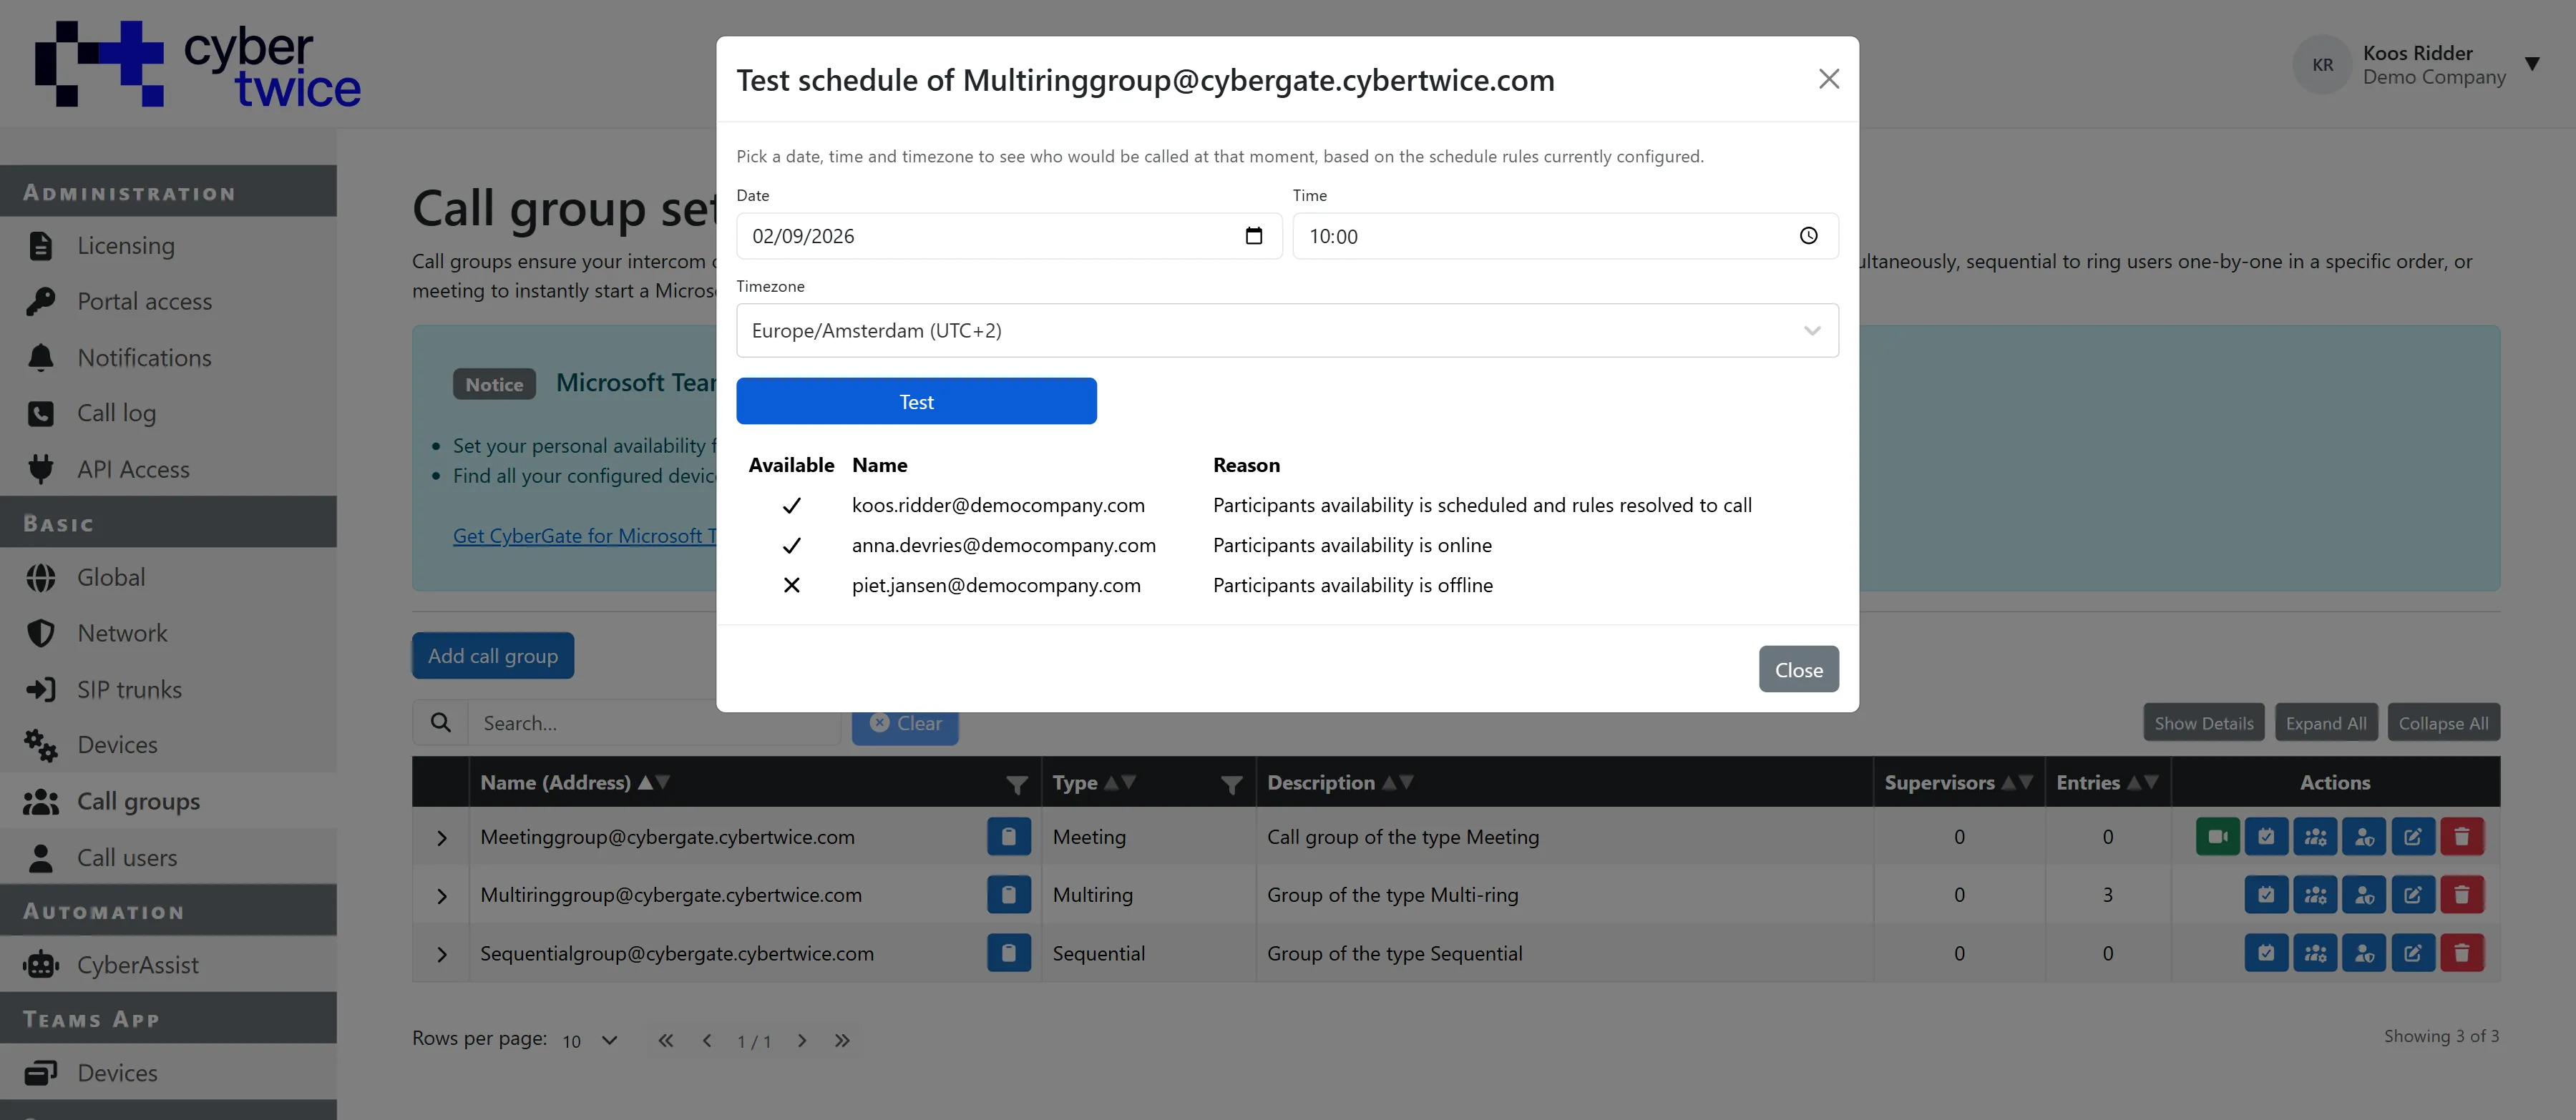Expand the Sequentialgroup row

(441, 954)
